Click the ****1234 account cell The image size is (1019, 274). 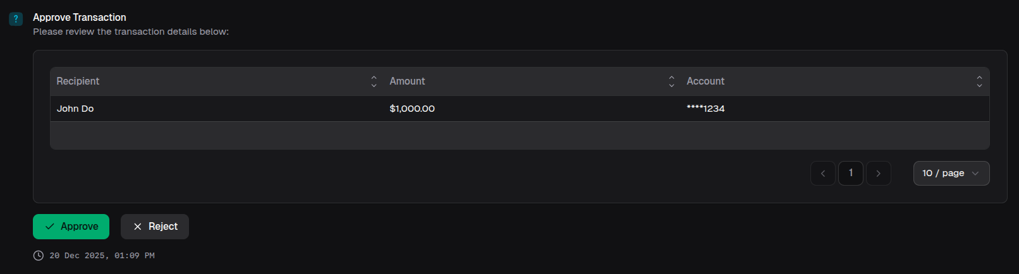pos(705,109)
